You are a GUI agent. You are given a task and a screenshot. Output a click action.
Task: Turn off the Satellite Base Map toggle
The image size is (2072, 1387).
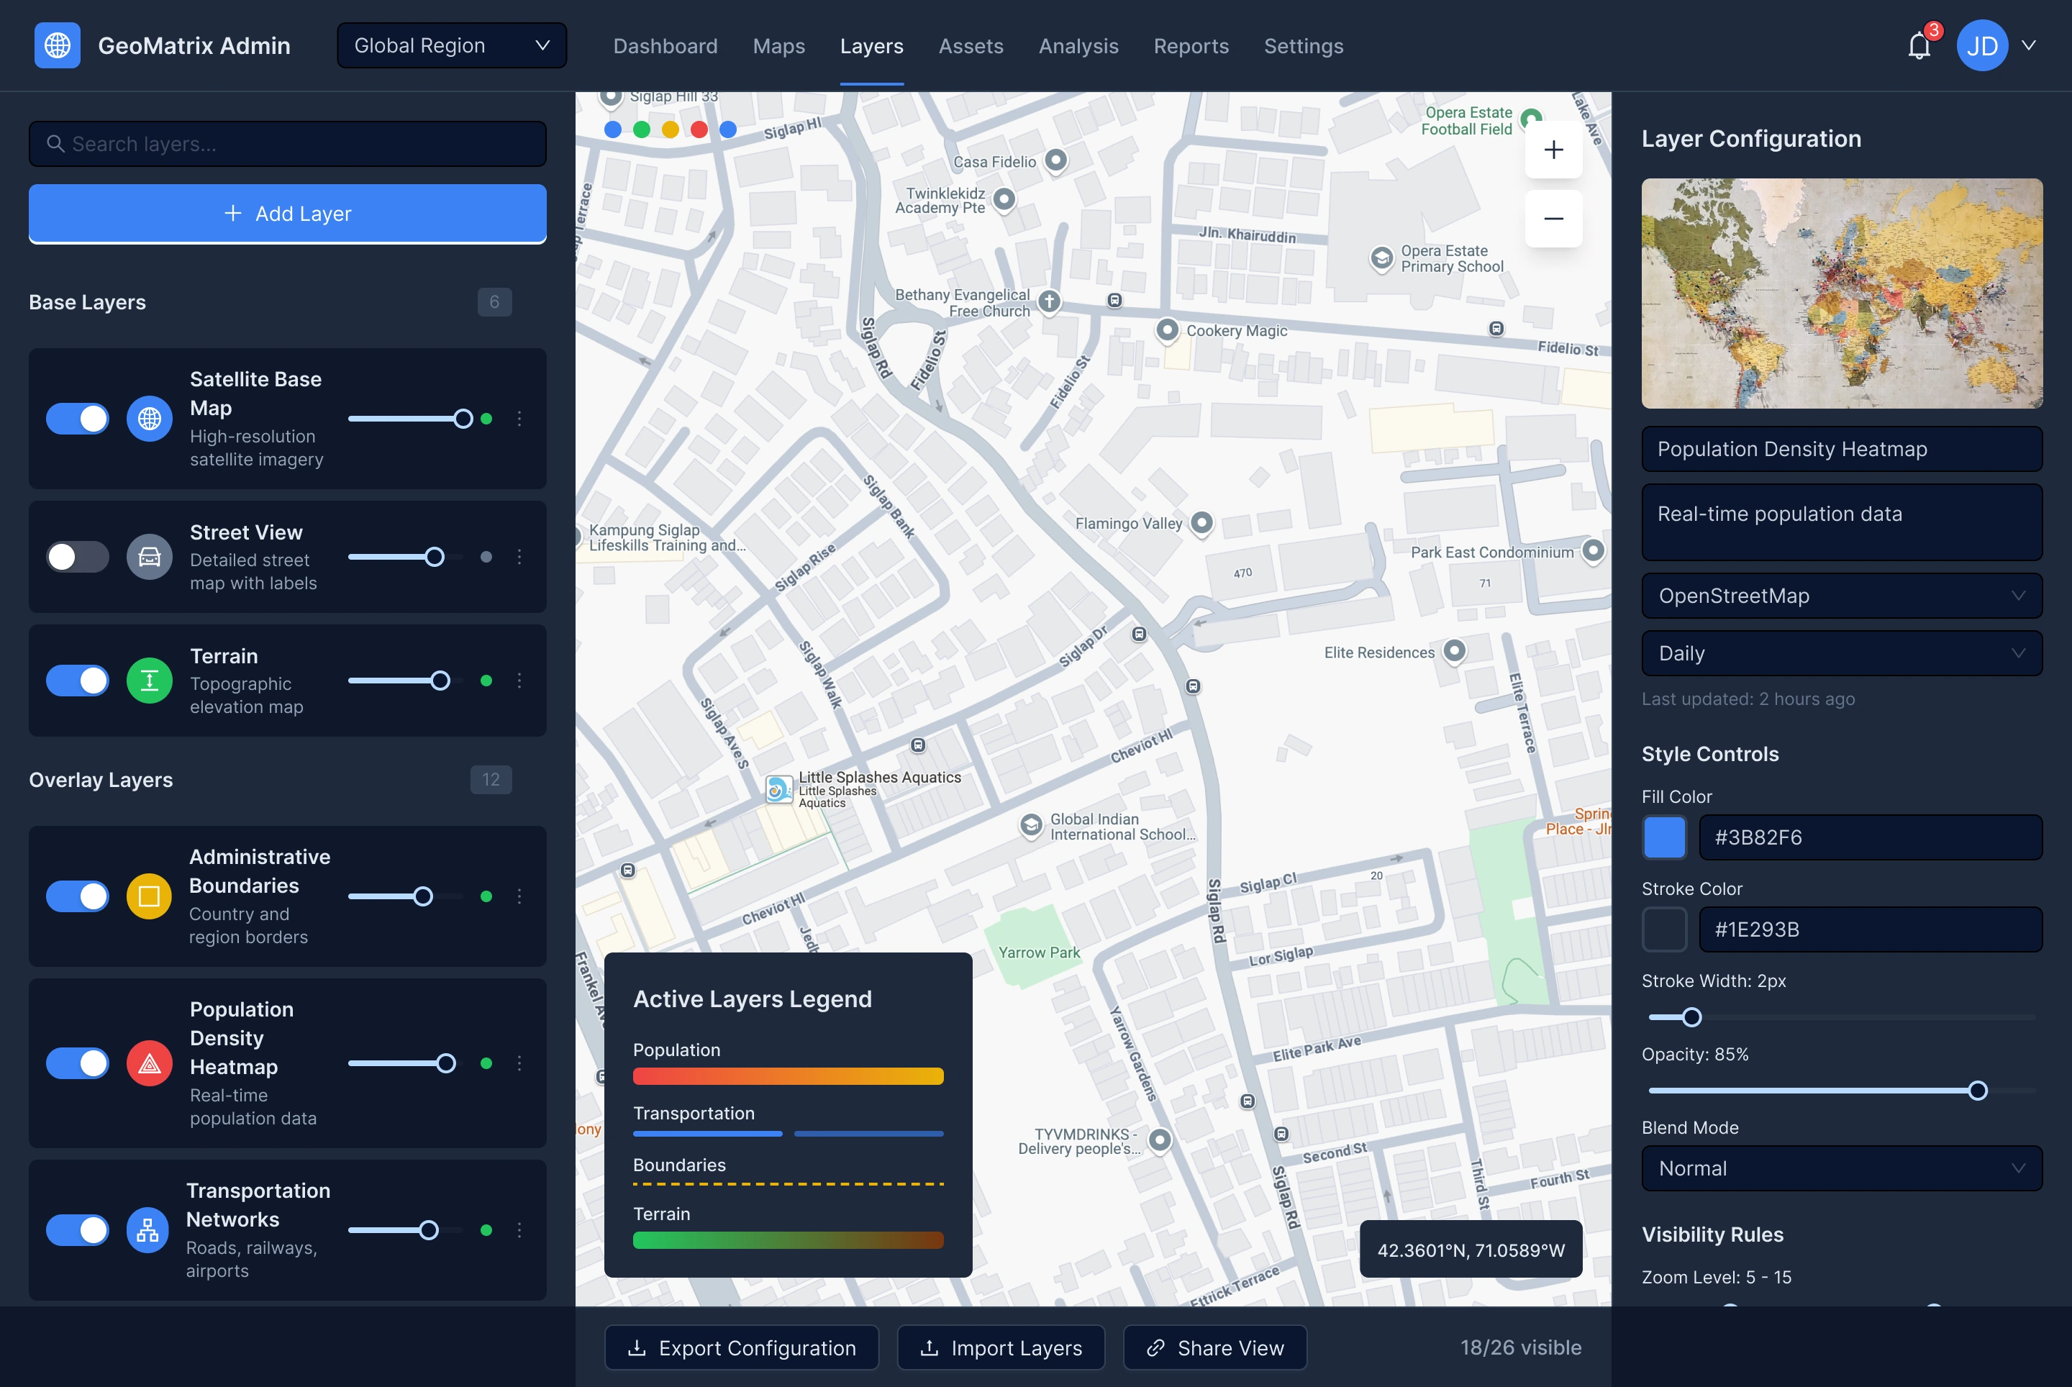pyautogui.click(x=77, y=419)
